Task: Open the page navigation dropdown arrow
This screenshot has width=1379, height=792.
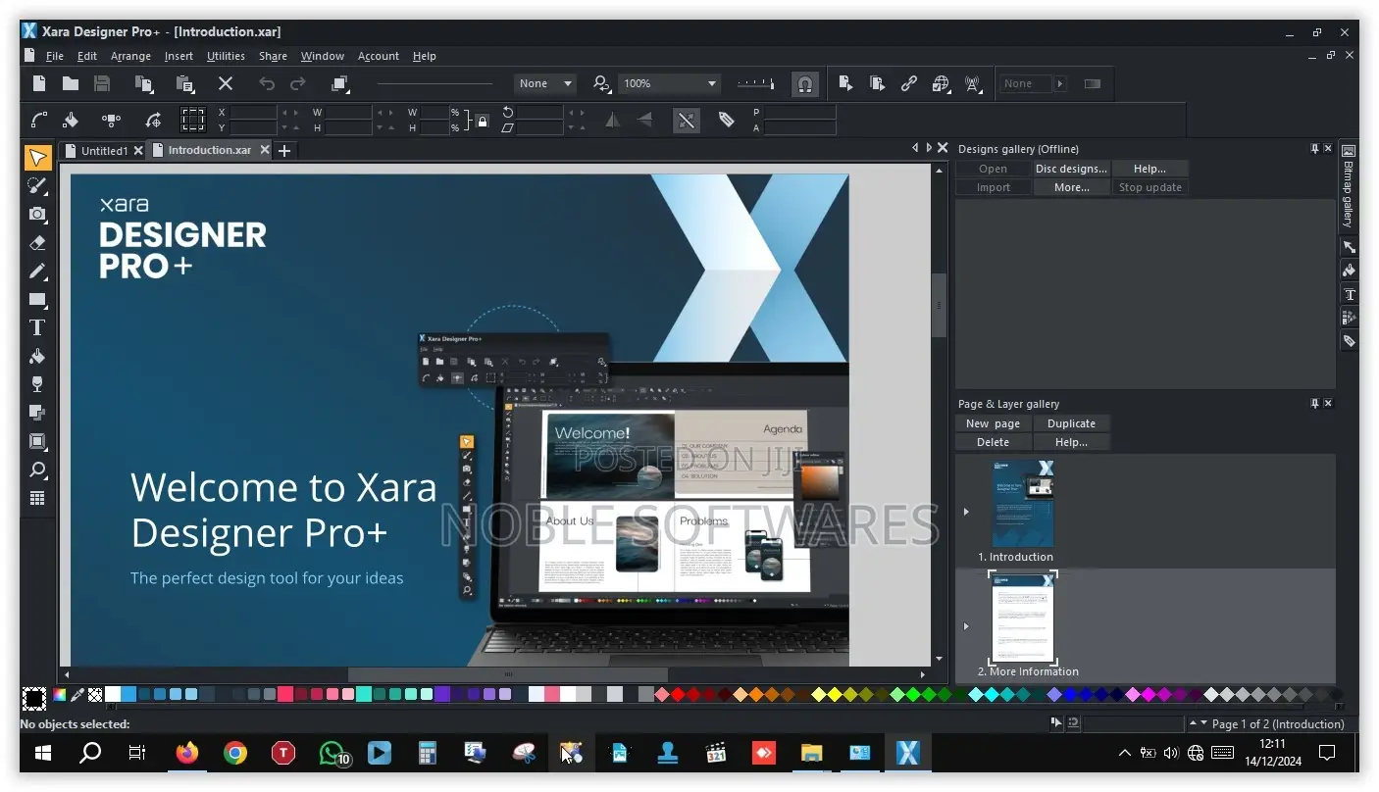Action: (1203, 723)
